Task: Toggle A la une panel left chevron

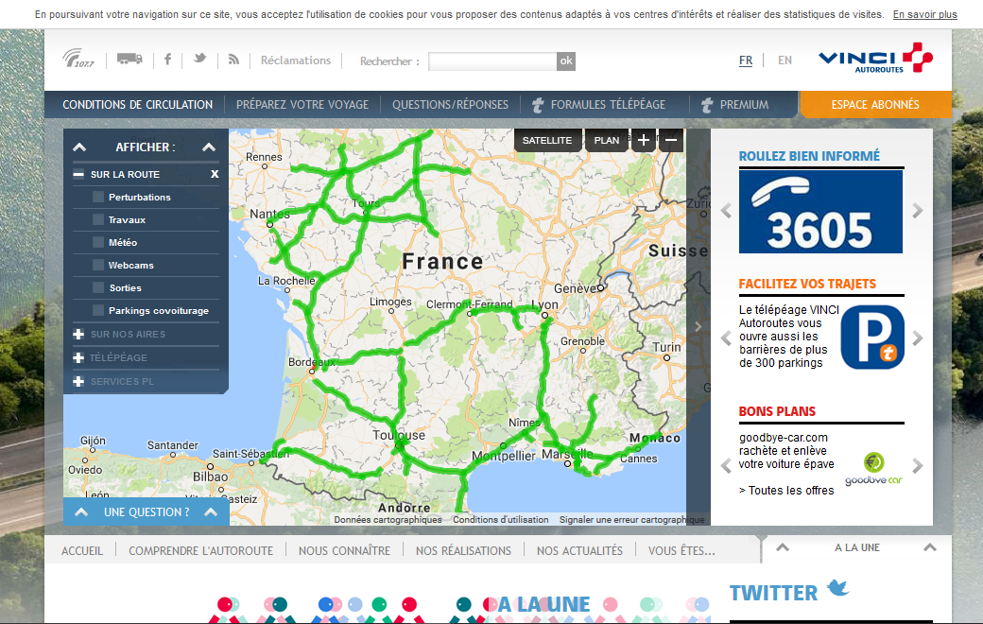Action: pyautogui.click(x=783, y=547)
